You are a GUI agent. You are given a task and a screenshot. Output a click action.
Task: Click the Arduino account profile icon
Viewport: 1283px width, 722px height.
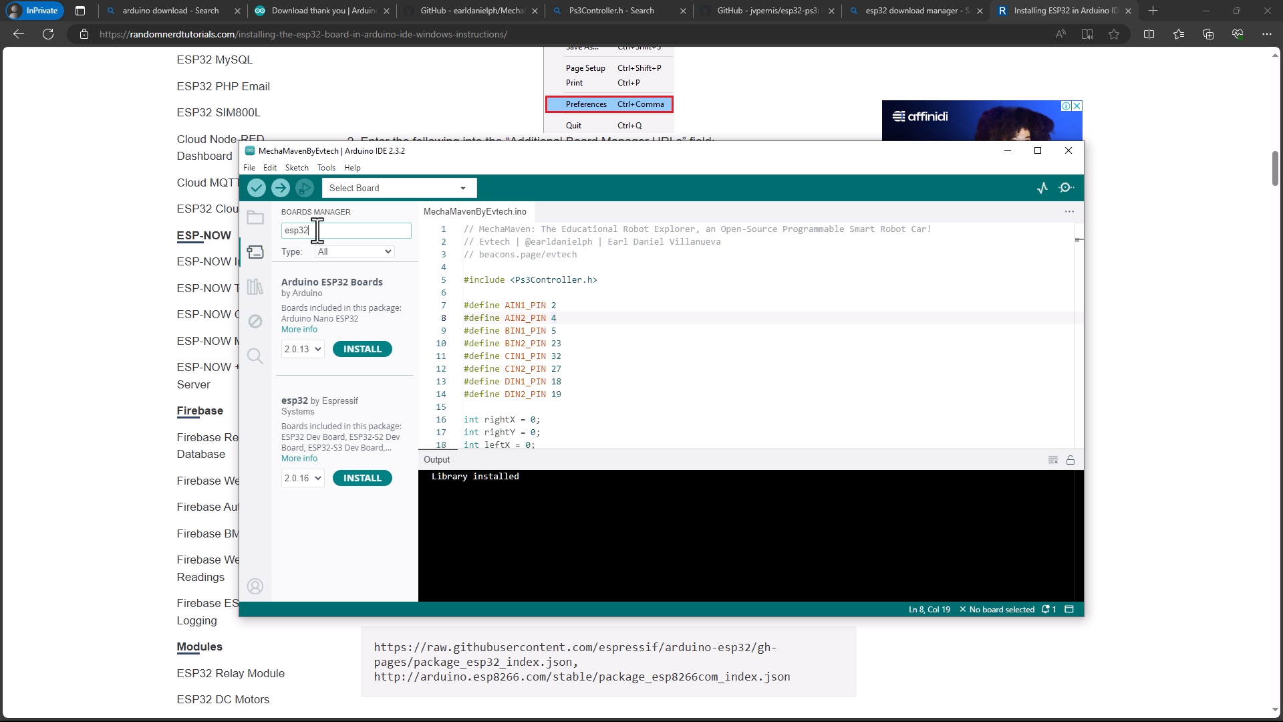point(255,586)
